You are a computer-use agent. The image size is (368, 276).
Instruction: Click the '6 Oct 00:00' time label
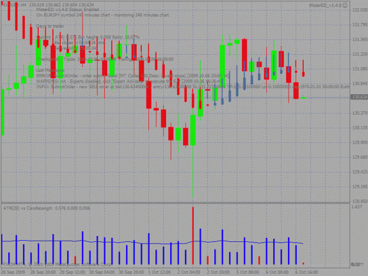(x=277, y=272)
